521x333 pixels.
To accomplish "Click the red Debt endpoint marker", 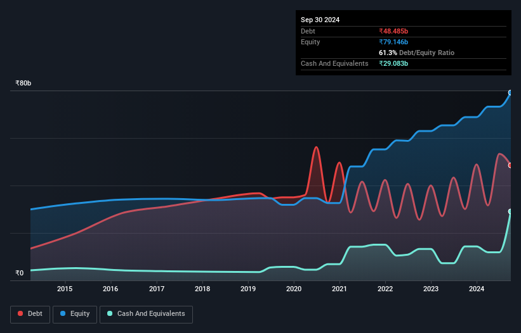I will coord(510,165).
